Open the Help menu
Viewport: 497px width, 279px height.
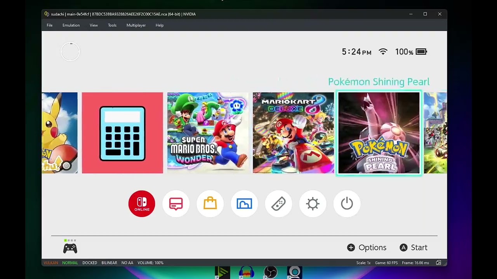[160, 25]
